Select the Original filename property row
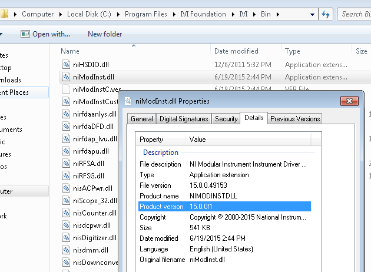Screen dimensions: 371x272 tap(224, 260)
